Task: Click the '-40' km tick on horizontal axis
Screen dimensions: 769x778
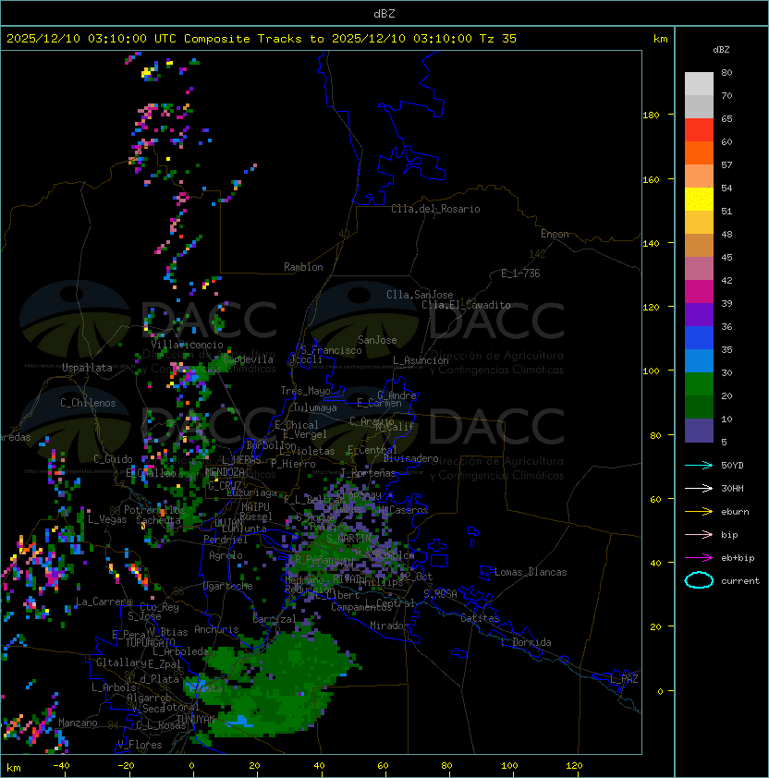Action: pos(61,766)
